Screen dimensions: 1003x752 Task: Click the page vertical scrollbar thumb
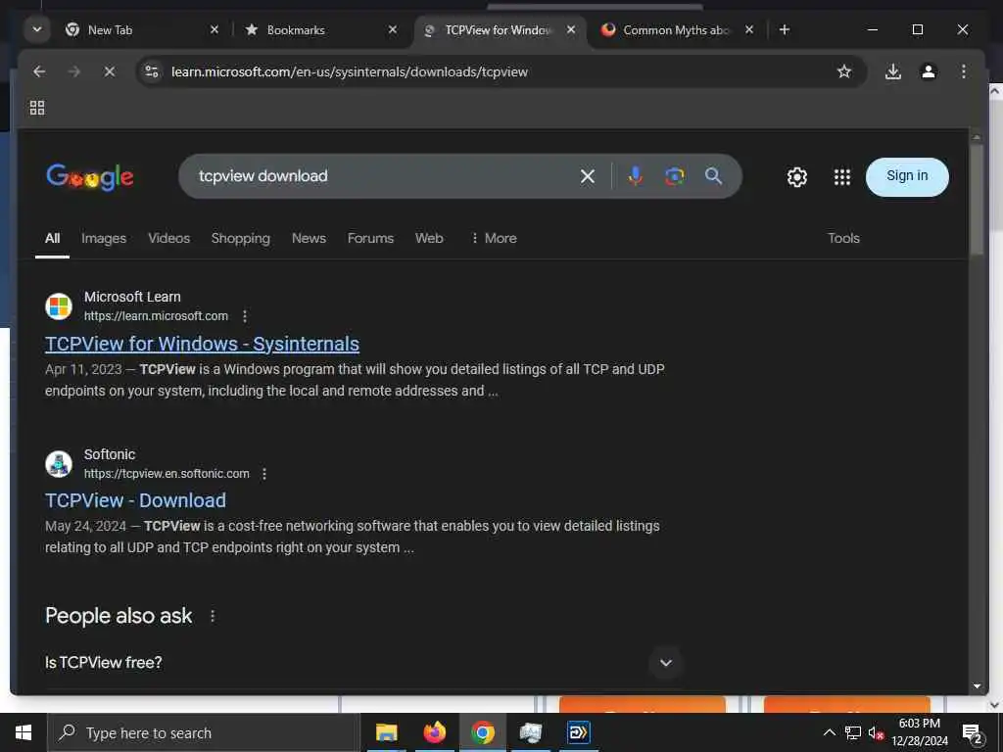[x=977, y=199]
